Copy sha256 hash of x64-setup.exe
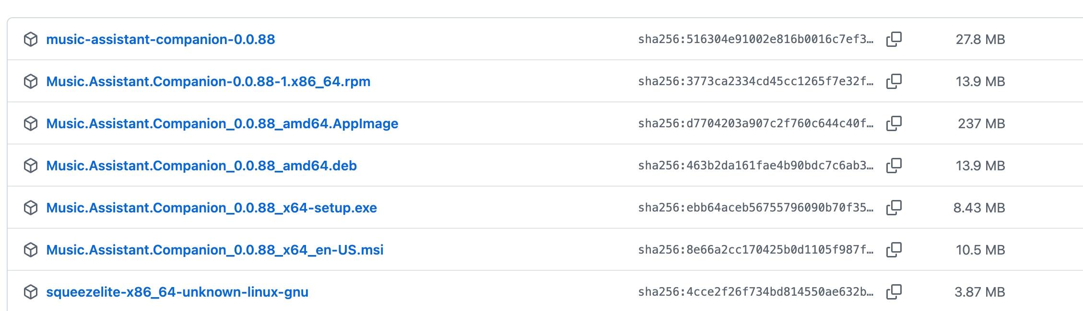The width and height of the screenshot is (1083, 311). click(894, 208)
